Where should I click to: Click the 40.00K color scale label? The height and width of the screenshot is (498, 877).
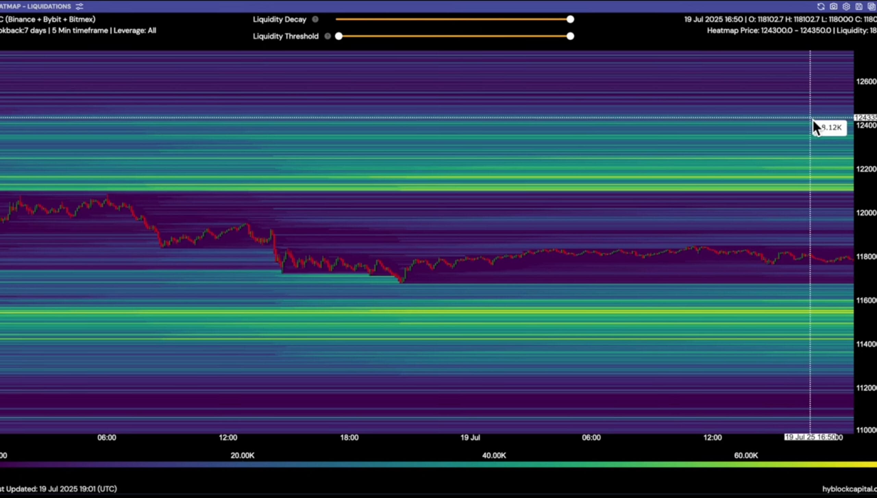click(x=494, y=455)
